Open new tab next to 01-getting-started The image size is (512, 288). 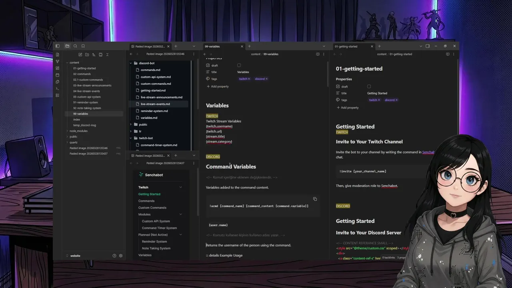[380, 46]
